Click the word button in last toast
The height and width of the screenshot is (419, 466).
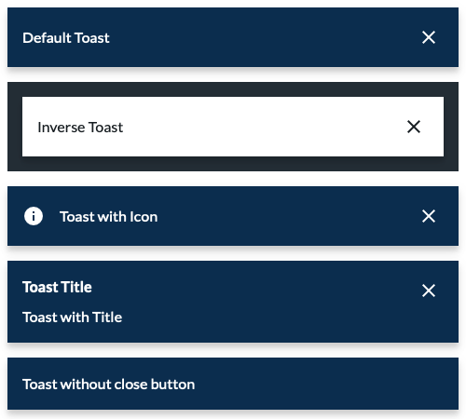172,385
